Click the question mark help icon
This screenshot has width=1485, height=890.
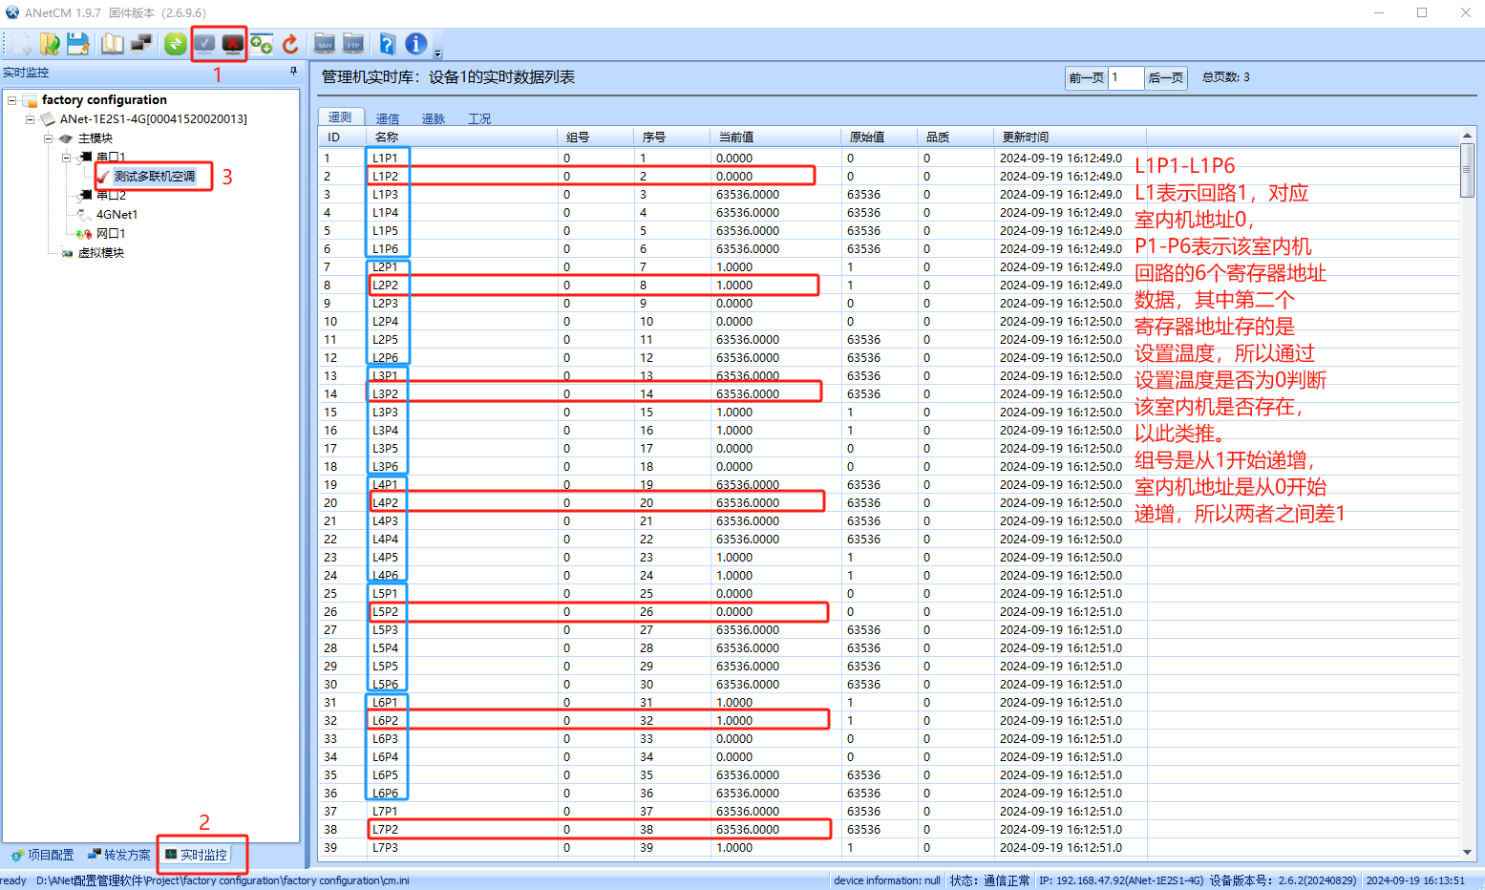[x=387, y=44]
